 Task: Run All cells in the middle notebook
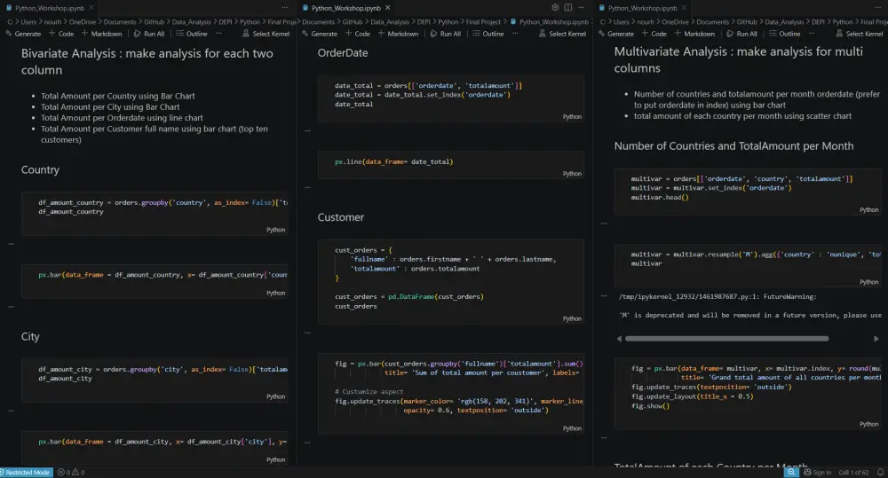tap(446, 34)
